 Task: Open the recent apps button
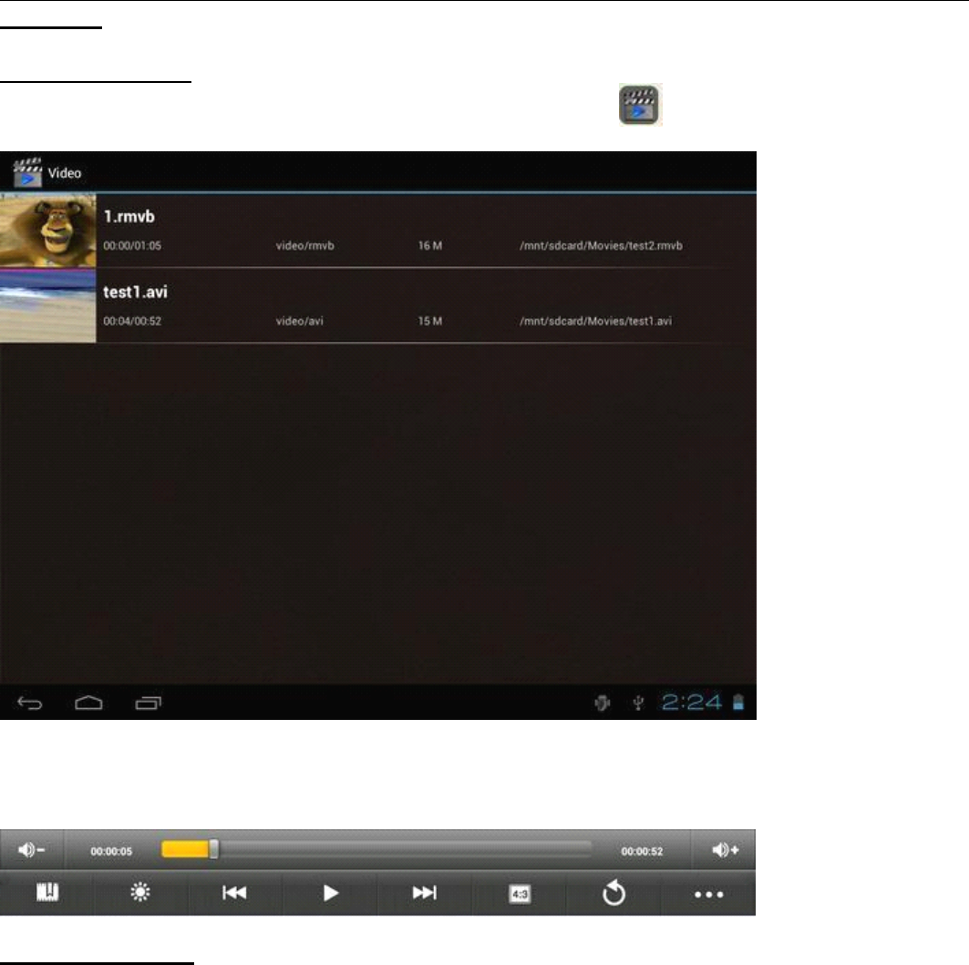coord(147,703)
